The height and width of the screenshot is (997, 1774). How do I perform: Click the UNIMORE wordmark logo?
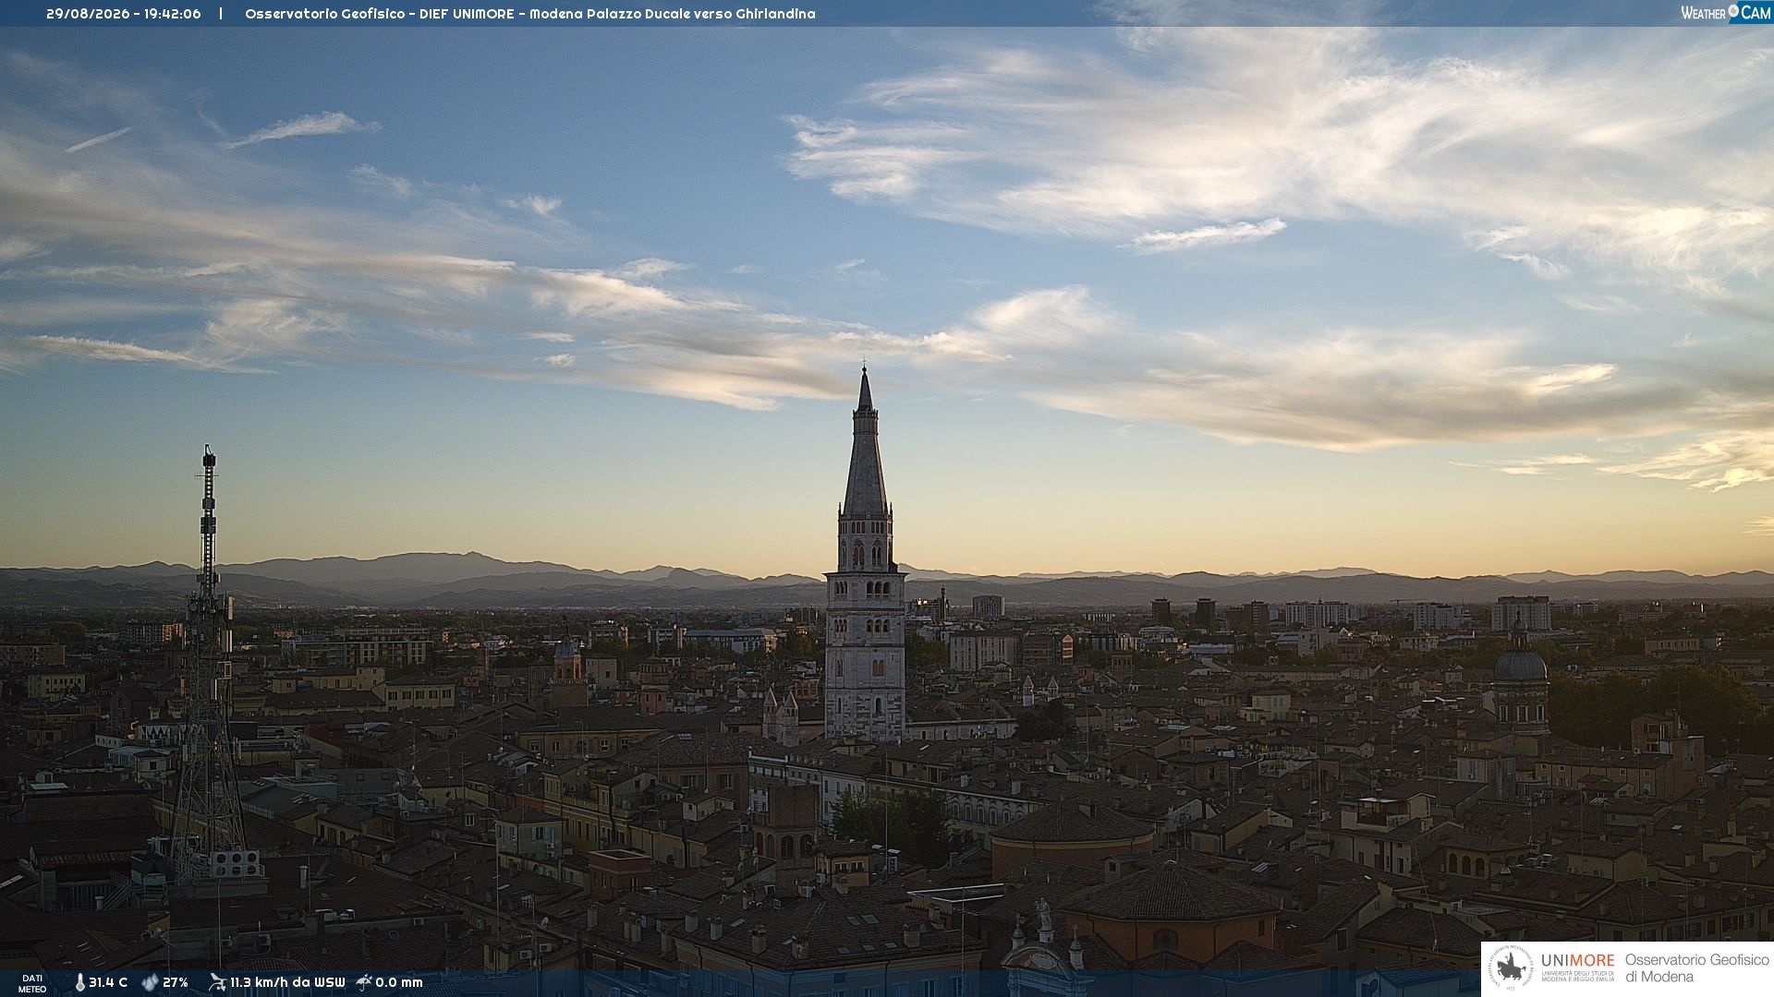click(x=1577, y=961)
